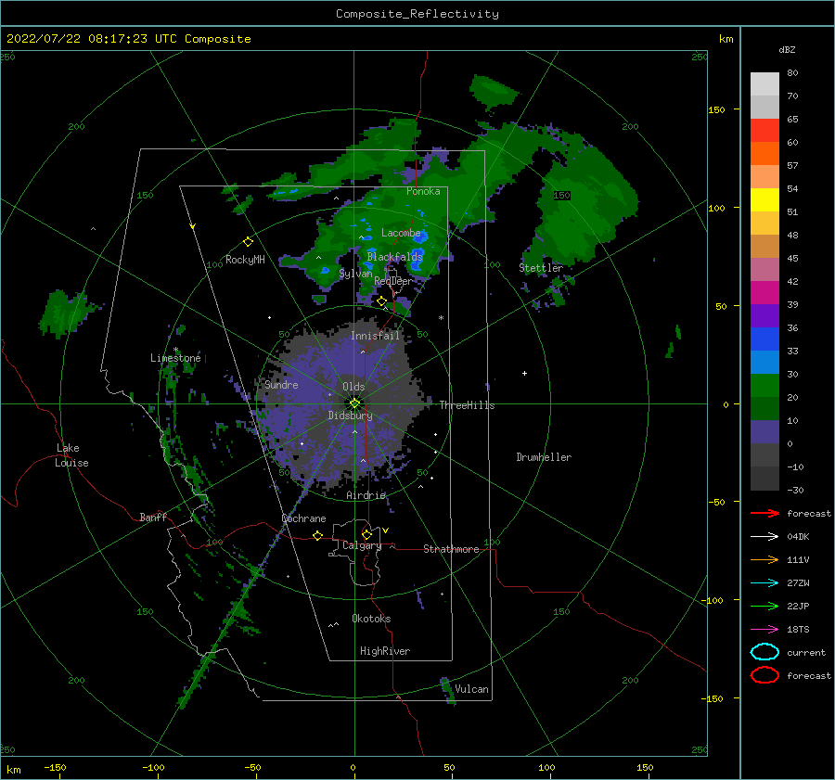Select the yellow diamond marker near RockyMH
The image size is (835, 780).
coord(248,242)
